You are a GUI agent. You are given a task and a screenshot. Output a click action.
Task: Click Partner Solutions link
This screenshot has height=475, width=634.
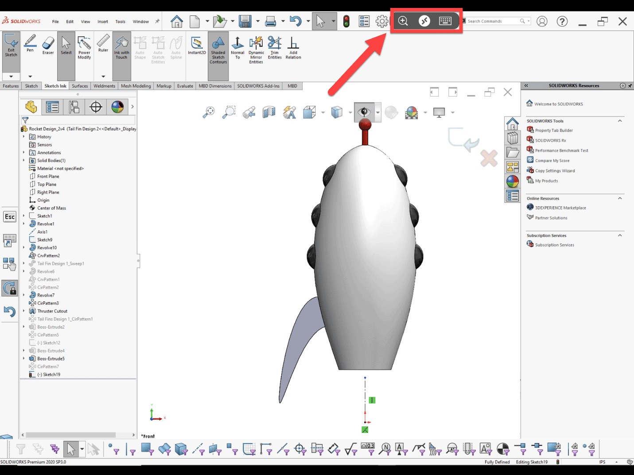pos(551,218)
